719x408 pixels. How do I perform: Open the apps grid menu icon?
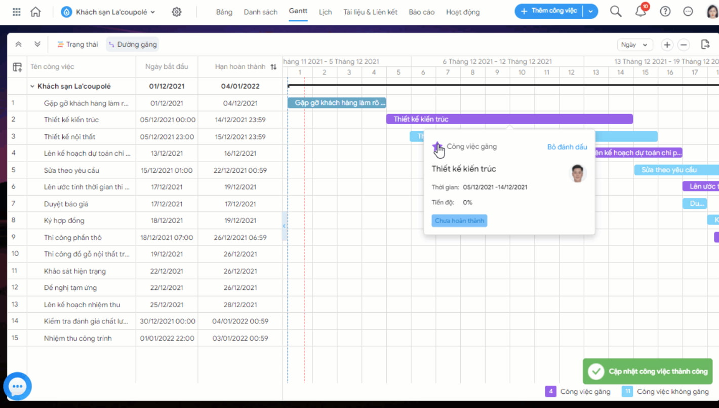tap(17, 12)
